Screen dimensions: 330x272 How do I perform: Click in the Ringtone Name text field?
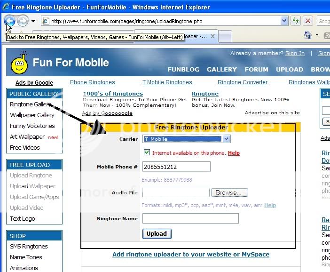tap(190, 218)
